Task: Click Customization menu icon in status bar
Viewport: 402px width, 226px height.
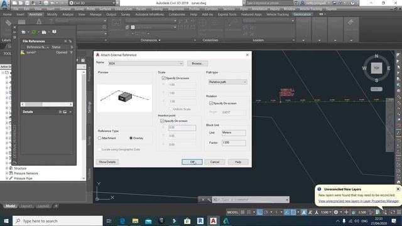Action: pos(399,212)
